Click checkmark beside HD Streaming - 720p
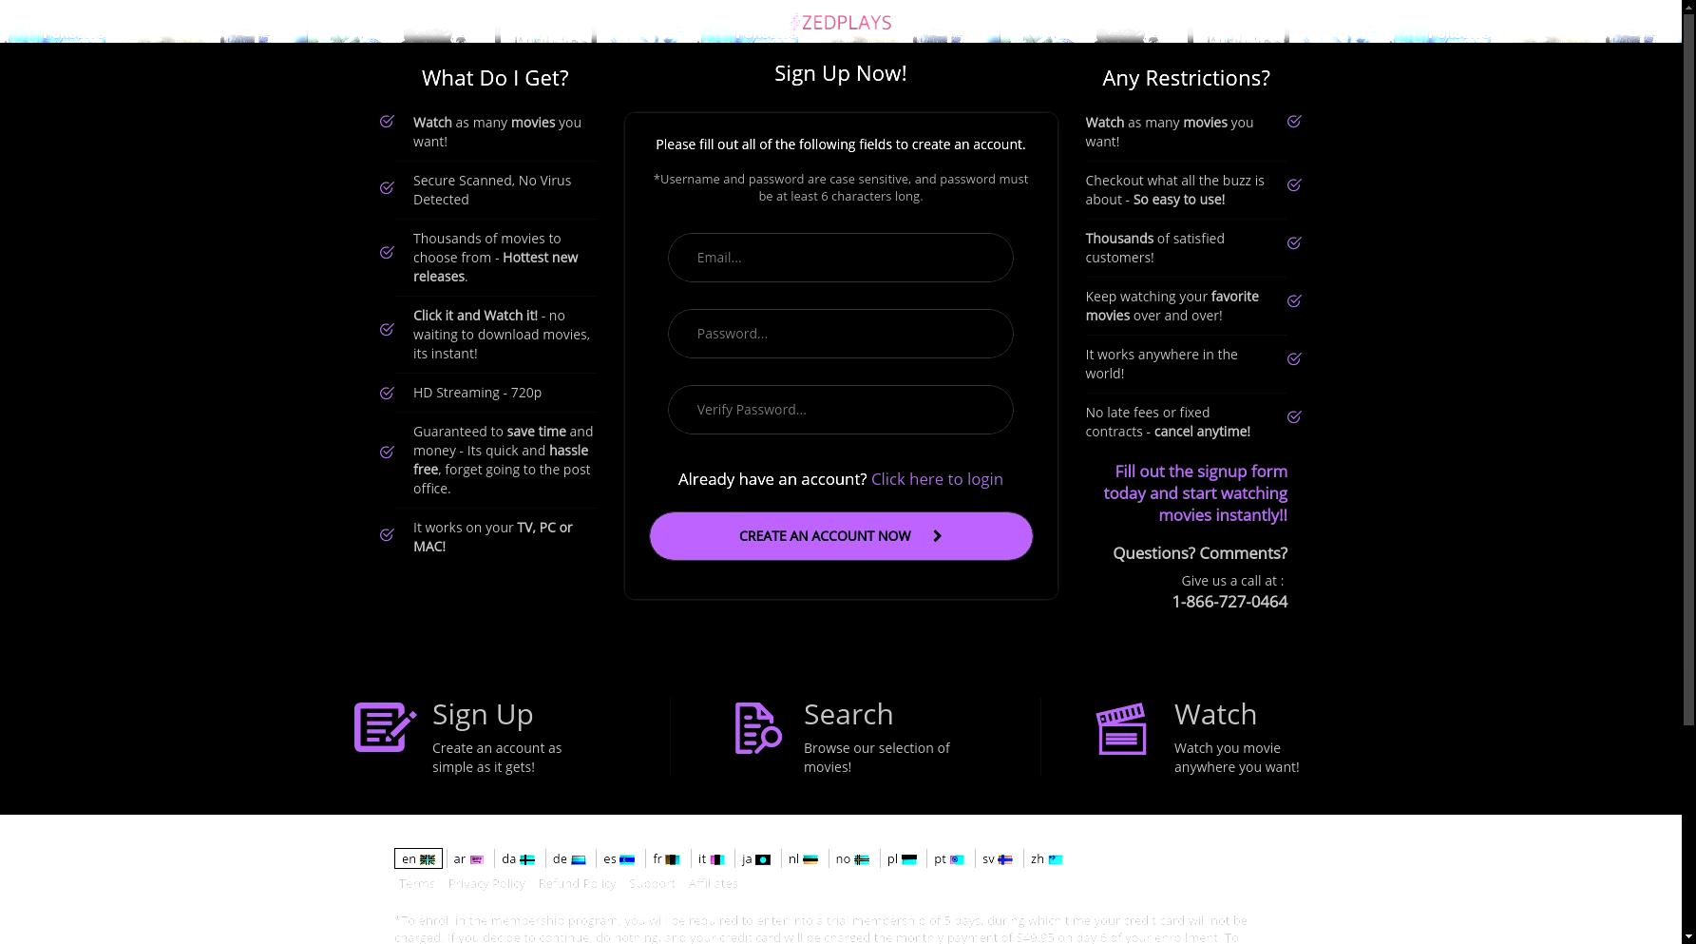 (387, 394)
